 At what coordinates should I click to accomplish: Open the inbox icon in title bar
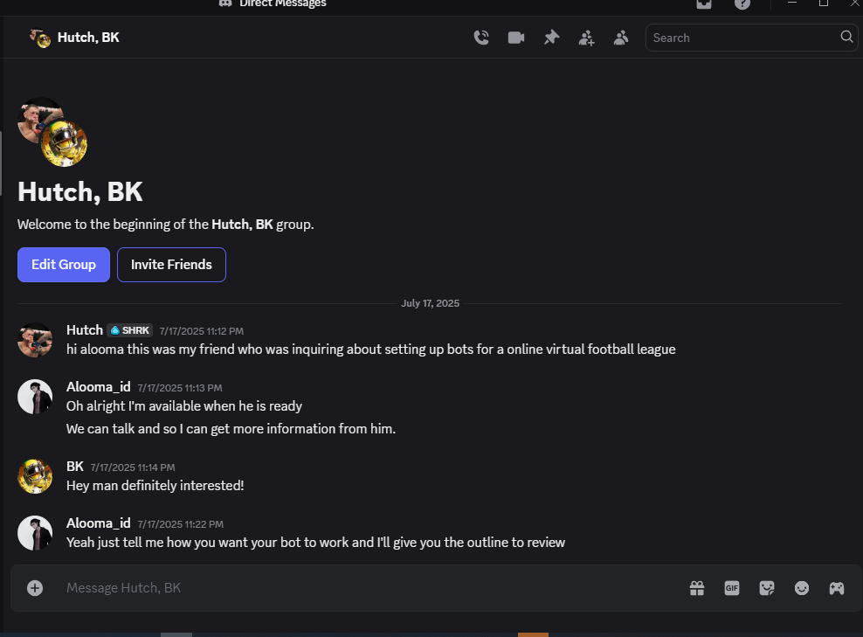[704, 3]
